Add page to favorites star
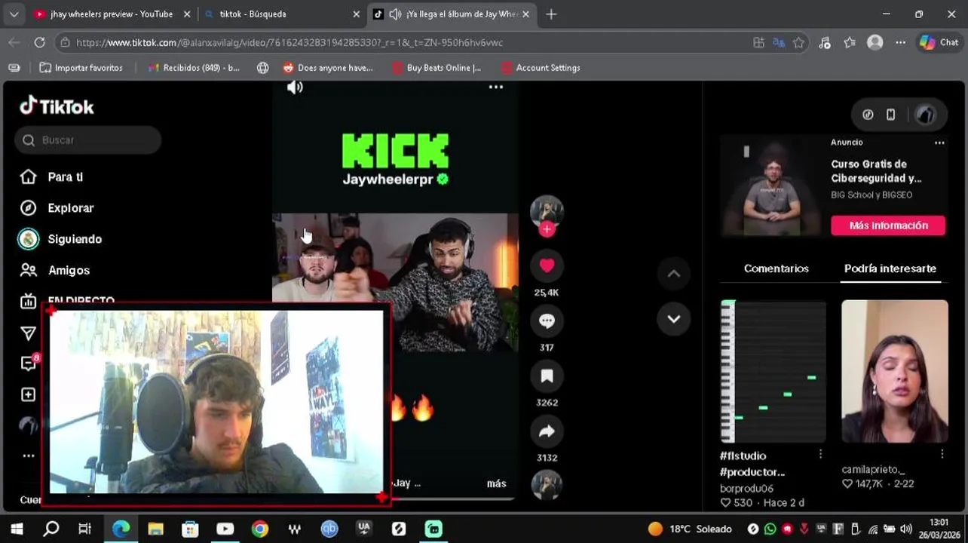 (799, 43)
